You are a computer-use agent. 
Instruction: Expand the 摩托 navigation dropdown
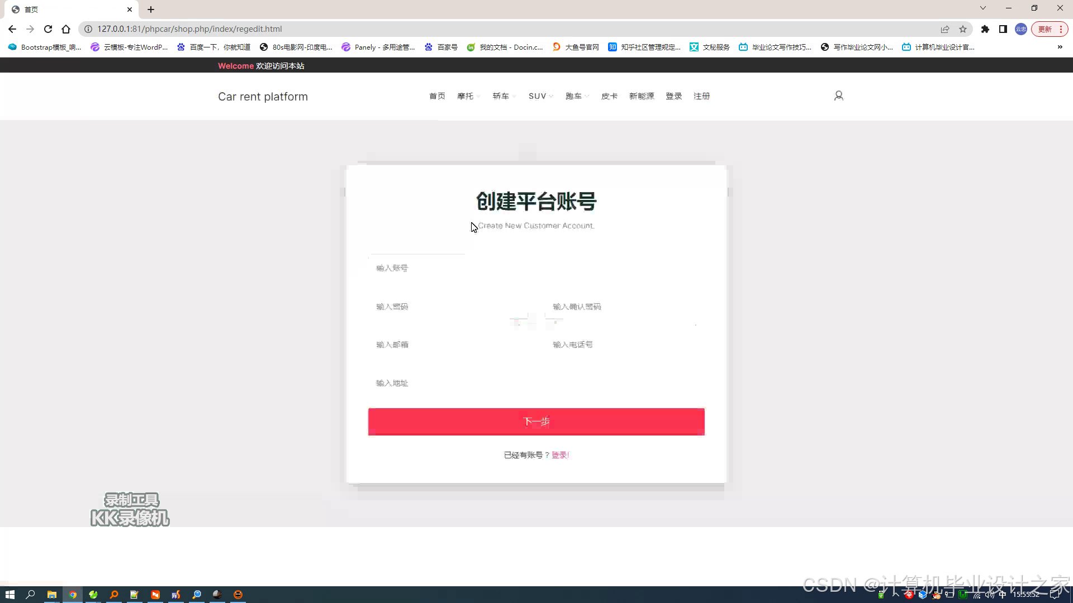pyautogui.click(x=468, y=96)
